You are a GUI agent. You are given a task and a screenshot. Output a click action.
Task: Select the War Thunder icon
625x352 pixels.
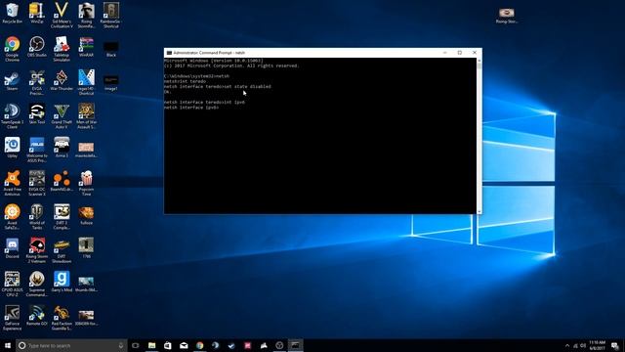62,80
